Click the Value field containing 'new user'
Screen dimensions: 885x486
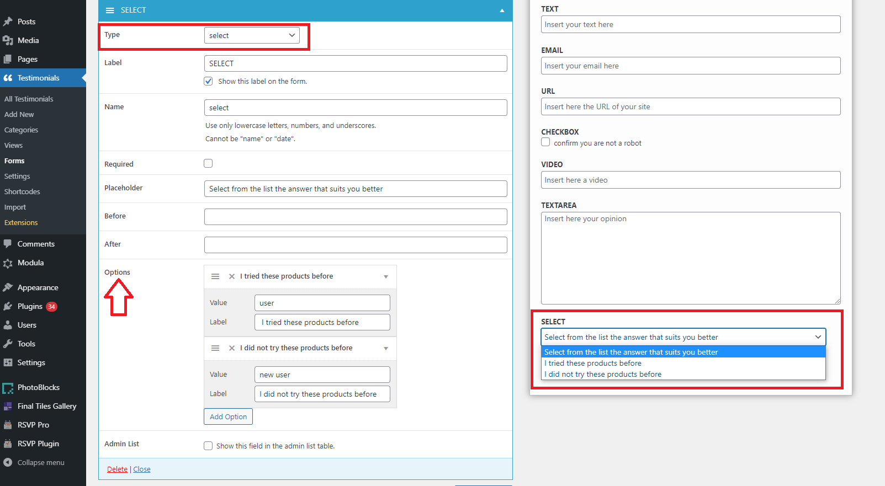click(x=322, y=375)
